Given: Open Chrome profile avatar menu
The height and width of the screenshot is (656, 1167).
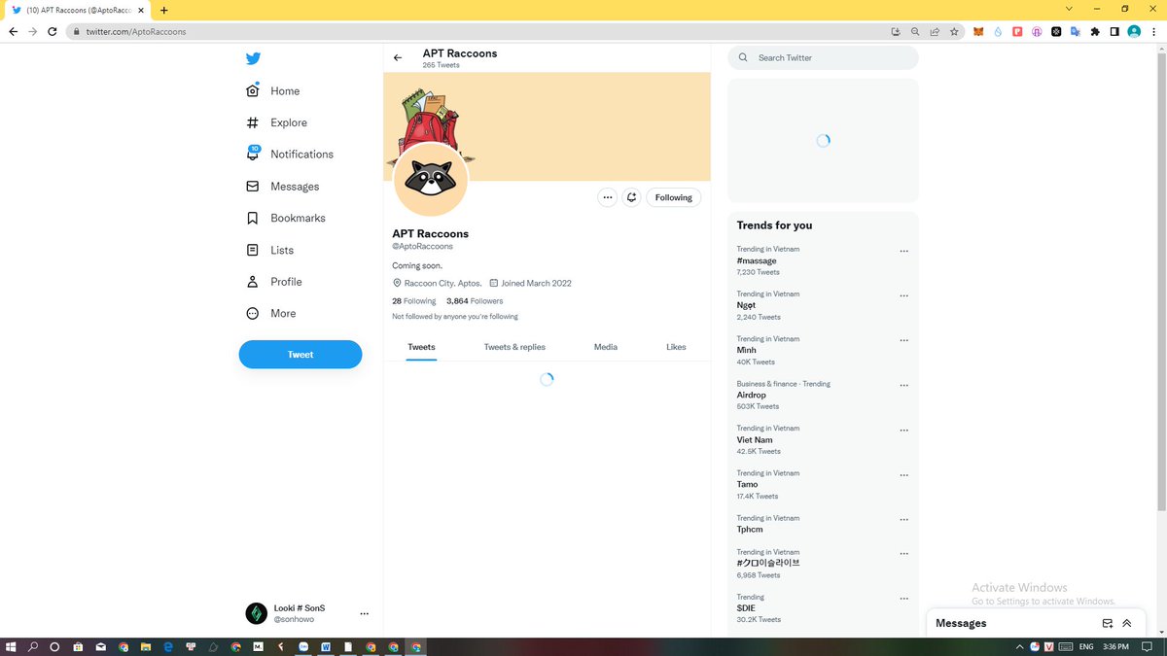Looking at the screenshot, I should pos(1134,31).
